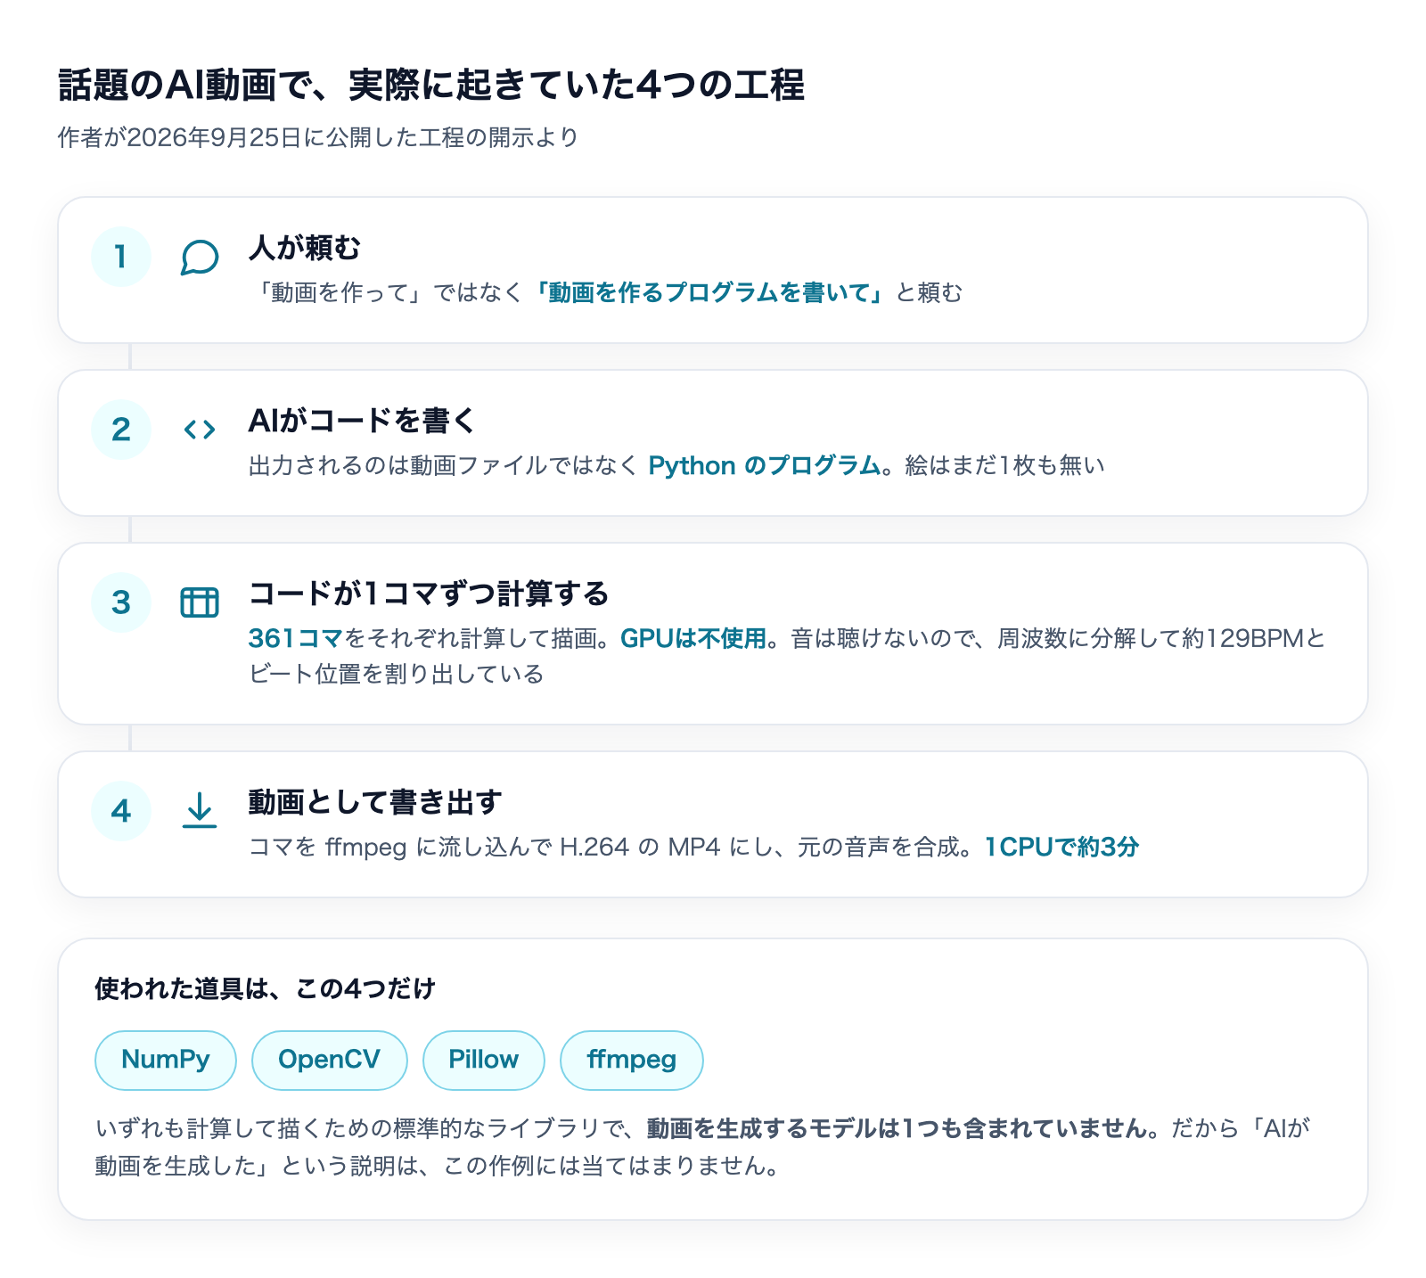Image resolution: width=1426 pixels, height=1278 pixels.
Task: Click the download arrow icon in step 4
Action: pyautogui.click(x=200, y=811)
